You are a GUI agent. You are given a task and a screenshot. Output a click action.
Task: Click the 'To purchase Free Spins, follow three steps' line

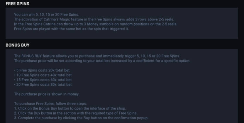[50, 104]
